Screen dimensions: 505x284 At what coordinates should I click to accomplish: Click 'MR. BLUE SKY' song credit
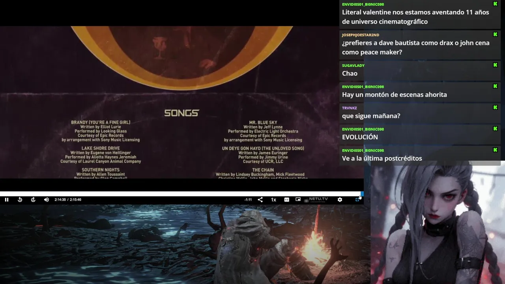263,123
